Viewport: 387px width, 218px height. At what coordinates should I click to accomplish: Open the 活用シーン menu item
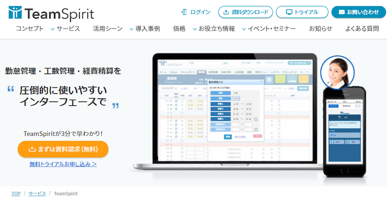[108, 29]
